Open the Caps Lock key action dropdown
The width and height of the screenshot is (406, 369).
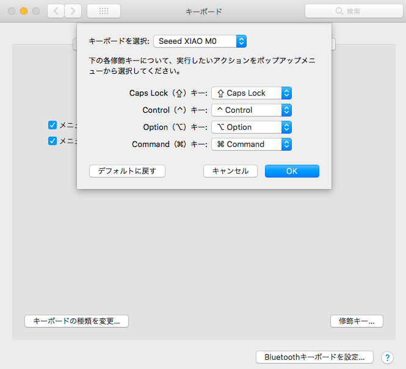tap(251, 93)
